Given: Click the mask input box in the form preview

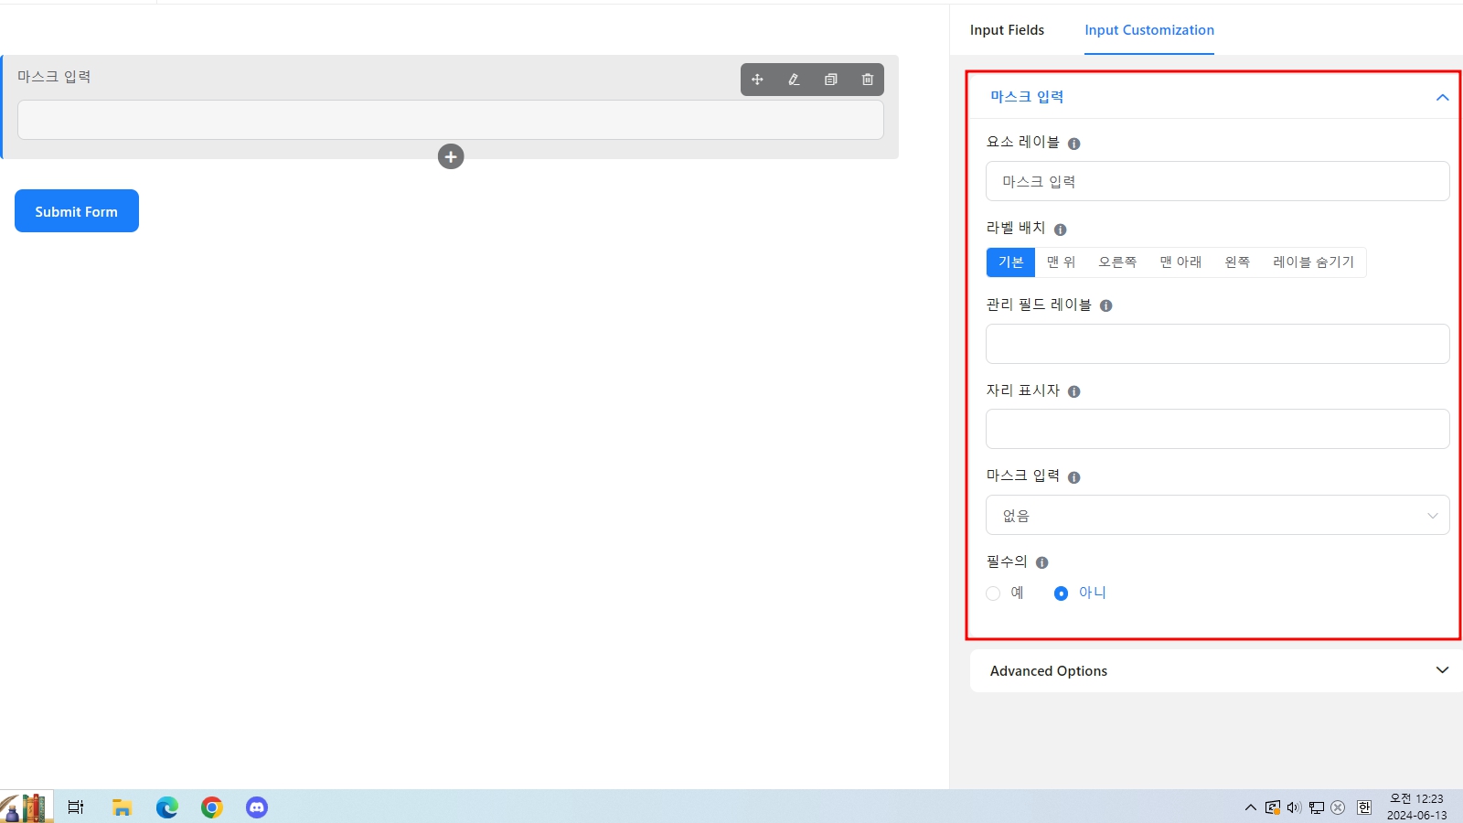Looking at the screenshot, I should [x=451, y=120].
